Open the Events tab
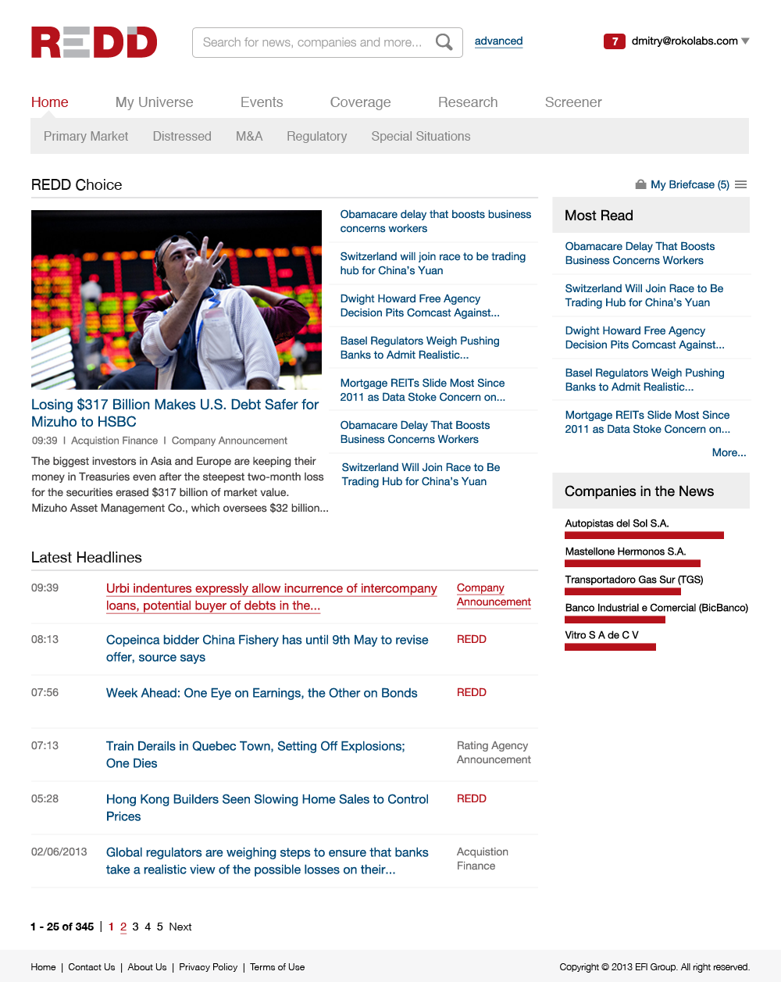Image resolution: width=781 pixels, height=982 pixels. tap(262, 102)
